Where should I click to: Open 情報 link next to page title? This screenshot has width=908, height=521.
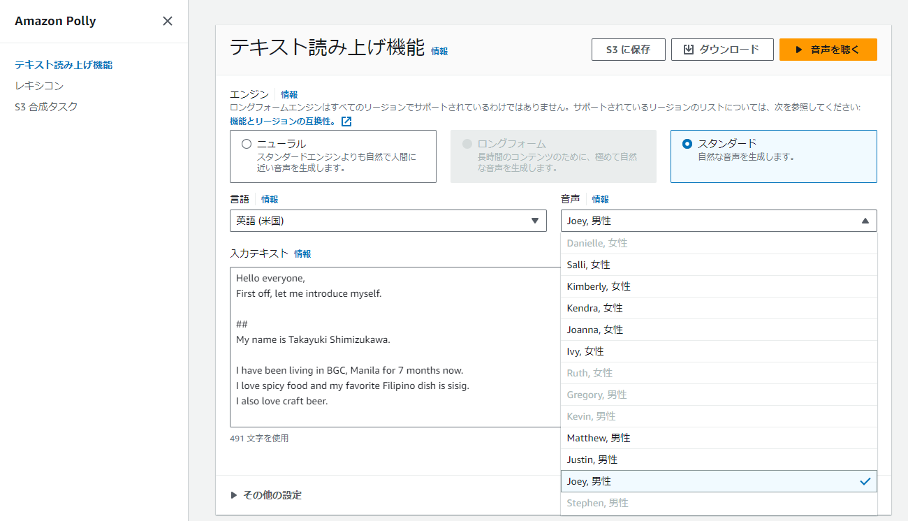tap(439, 51)
